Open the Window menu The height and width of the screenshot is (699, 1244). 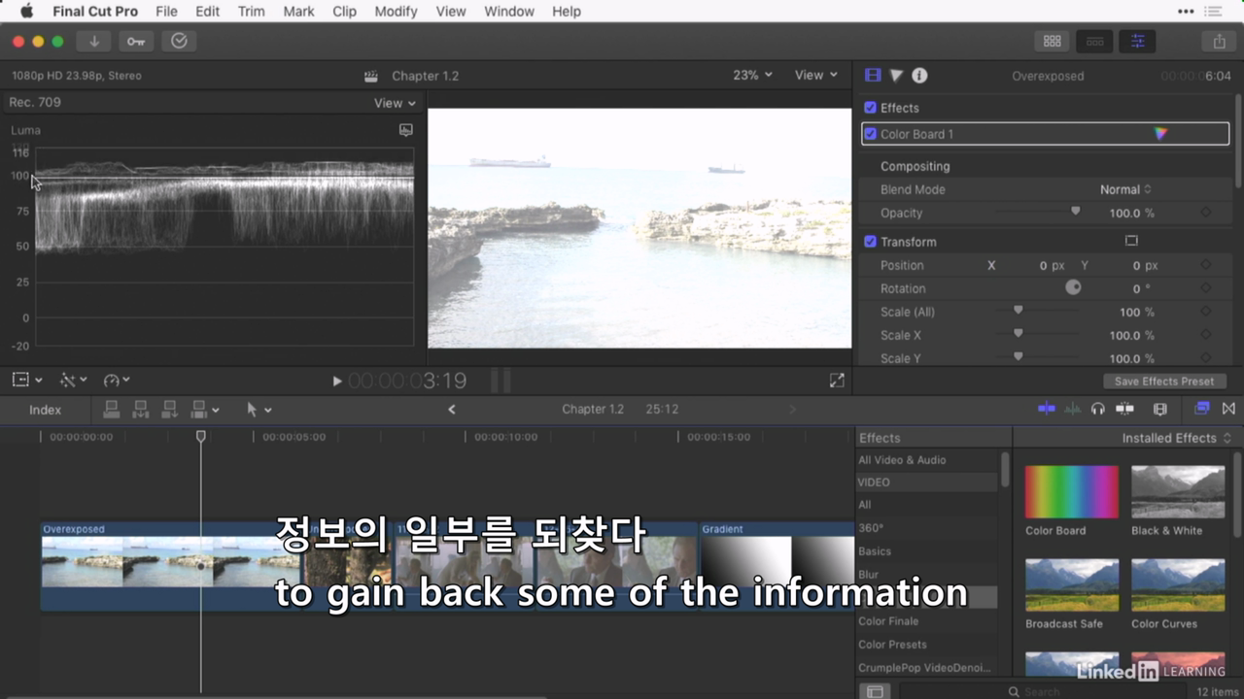pyautogui.click(x=509, y=12)
